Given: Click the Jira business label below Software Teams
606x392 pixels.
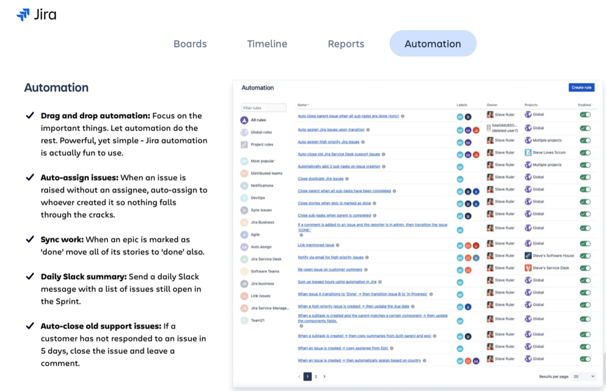Looking at the screenshot, I should (263, 284).
